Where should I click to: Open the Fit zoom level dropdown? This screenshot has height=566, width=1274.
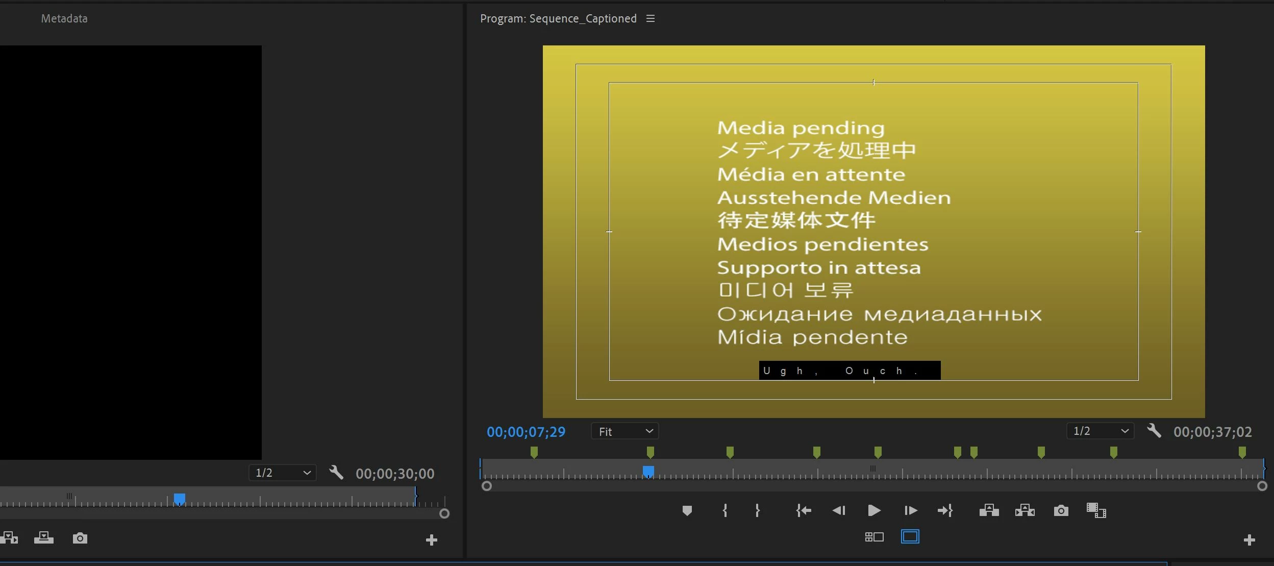pyautogui.click(x=625, y=431)
